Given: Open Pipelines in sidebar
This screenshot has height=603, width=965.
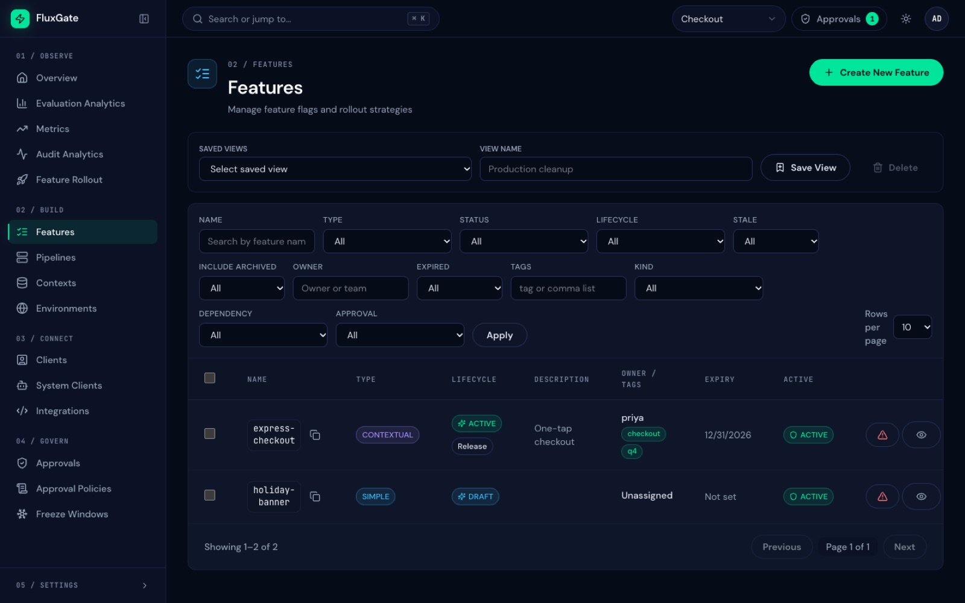Looking at the screenshot, I should [83, 257].
